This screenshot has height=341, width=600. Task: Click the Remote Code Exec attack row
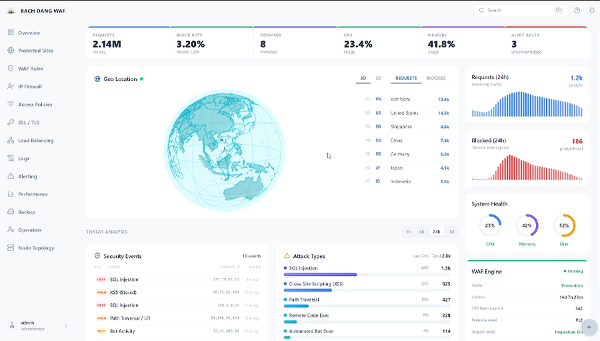[x=367, y=317]
